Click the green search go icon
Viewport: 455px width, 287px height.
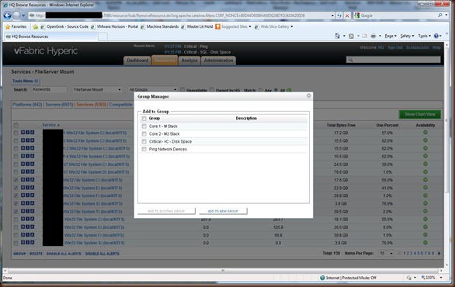point(289,90)
